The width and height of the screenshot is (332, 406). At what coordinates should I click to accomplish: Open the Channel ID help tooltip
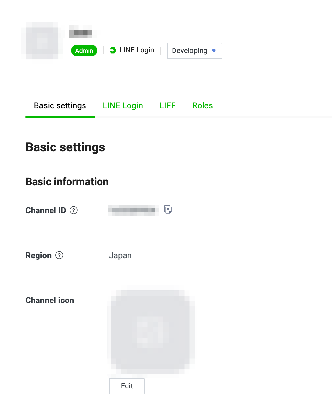pyautogui.click(x=74, y=210)
